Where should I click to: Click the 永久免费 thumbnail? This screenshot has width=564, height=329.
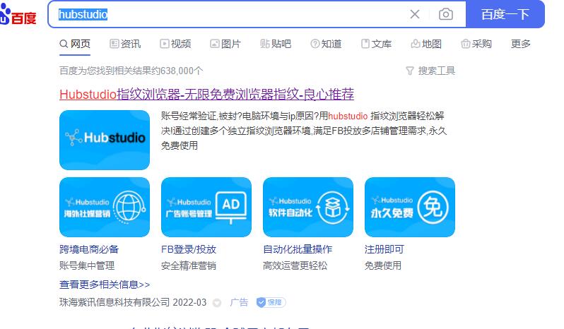tap(410, 208)
